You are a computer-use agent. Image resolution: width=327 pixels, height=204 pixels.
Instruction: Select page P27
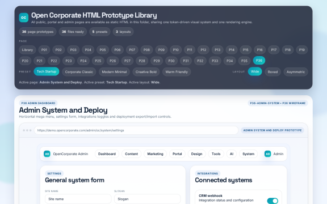(x=127, y=61)
